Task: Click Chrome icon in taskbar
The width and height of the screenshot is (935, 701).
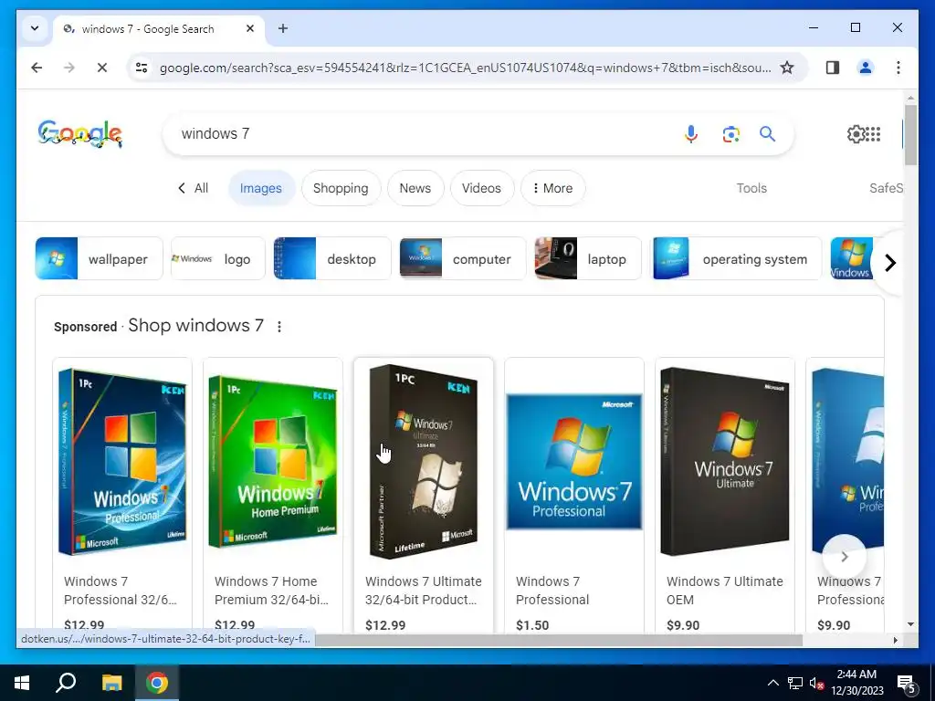Action: 157,683
